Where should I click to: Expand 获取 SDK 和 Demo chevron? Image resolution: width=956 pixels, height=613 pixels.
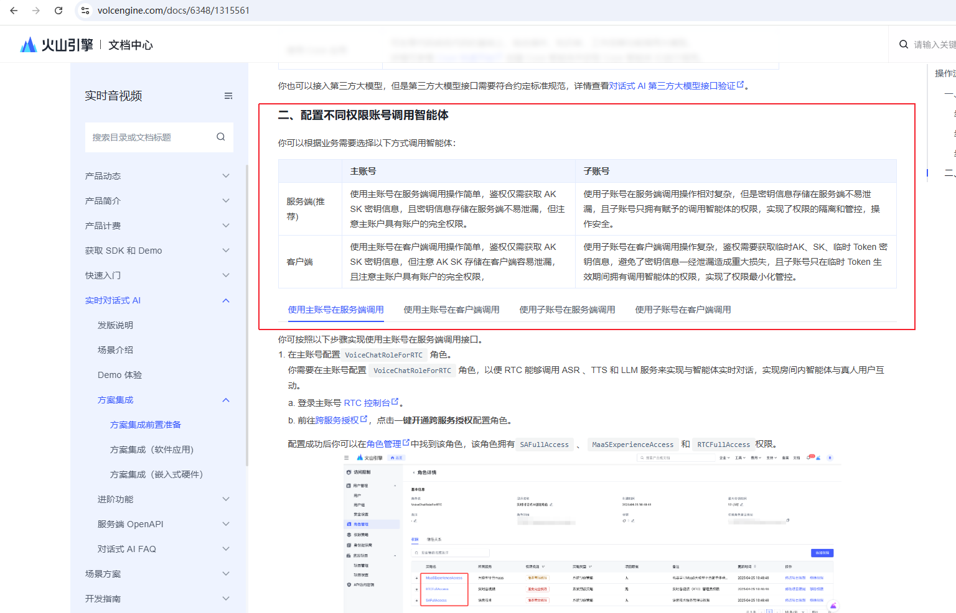tap(226, 251)
